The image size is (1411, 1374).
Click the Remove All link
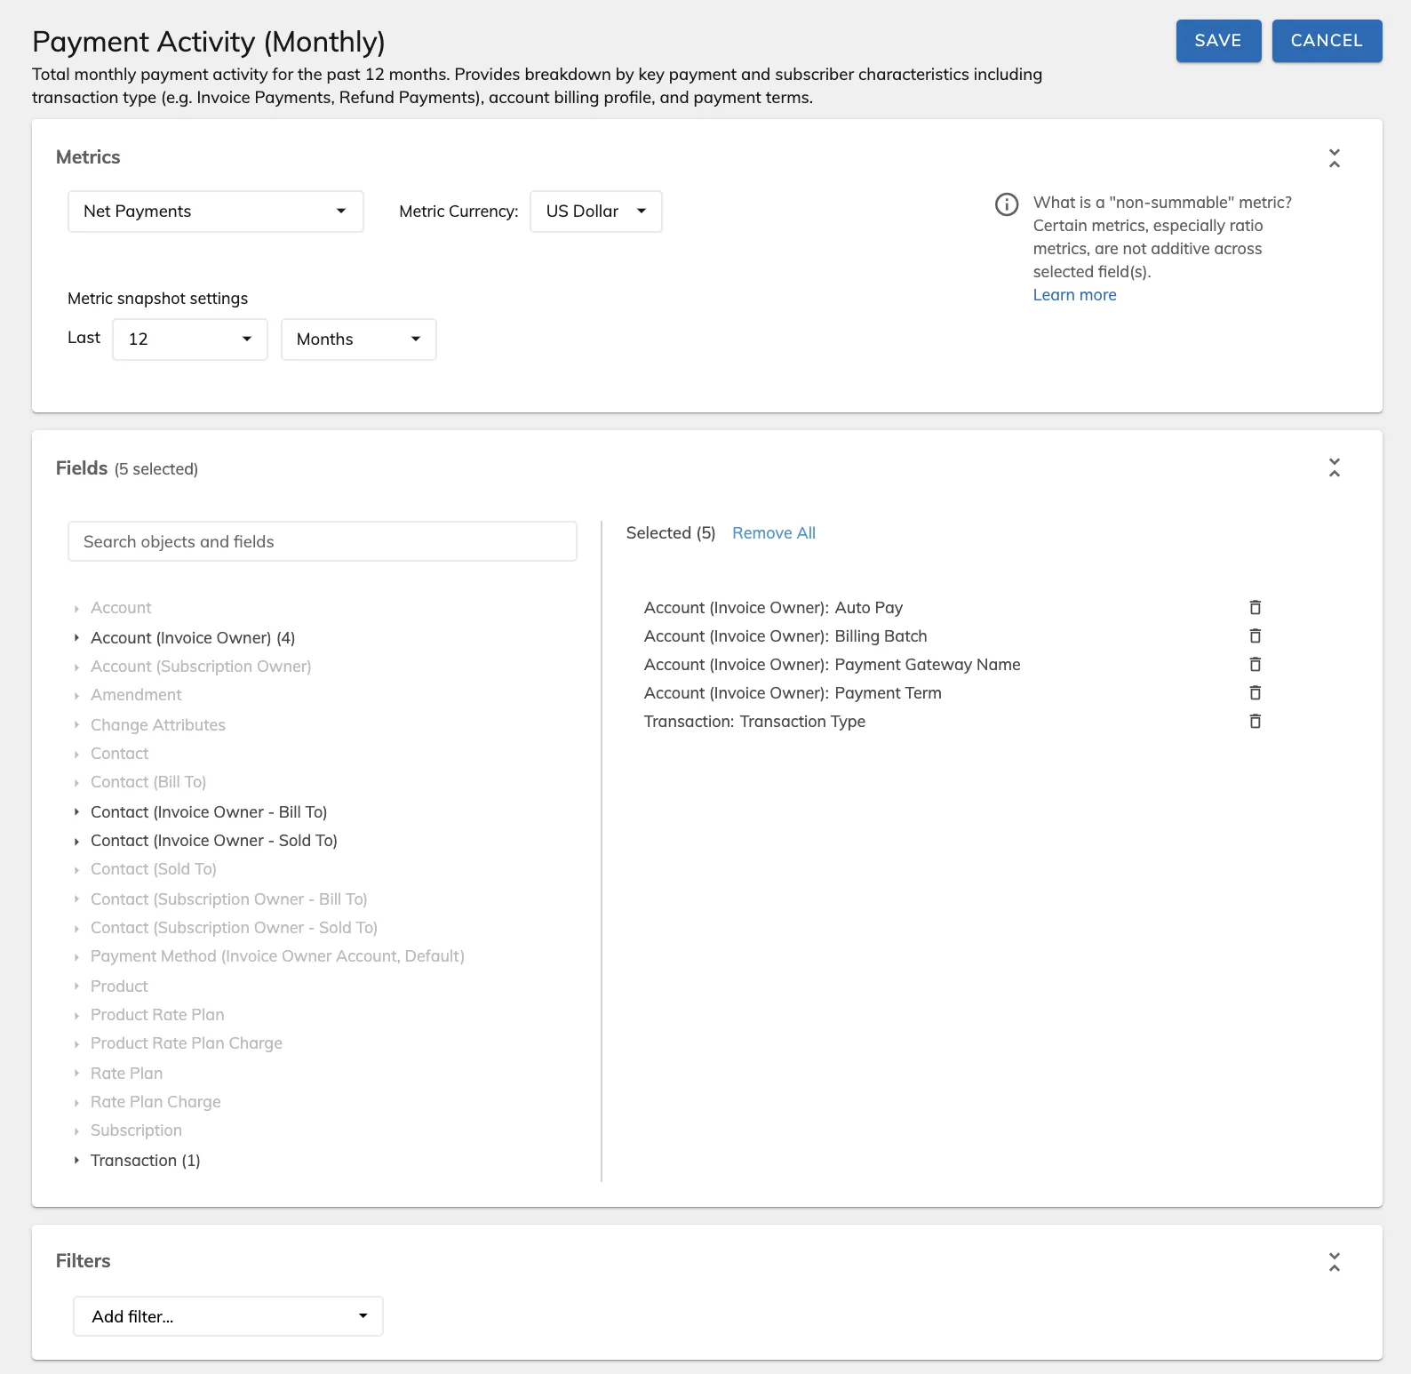coord(774,533)
